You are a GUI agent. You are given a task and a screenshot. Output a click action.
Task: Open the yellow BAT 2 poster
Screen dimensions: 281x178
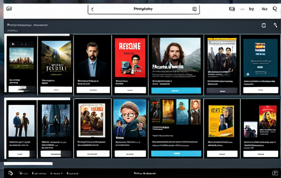221,121
